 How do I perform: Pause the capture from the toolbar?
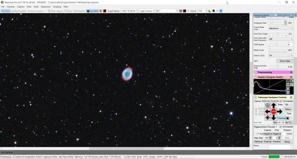tap(68, 11)
